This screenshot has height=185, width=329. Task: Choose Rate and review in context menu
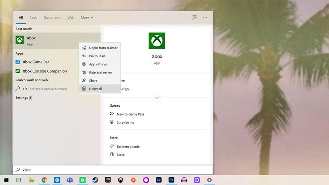(x=100, y=72)
